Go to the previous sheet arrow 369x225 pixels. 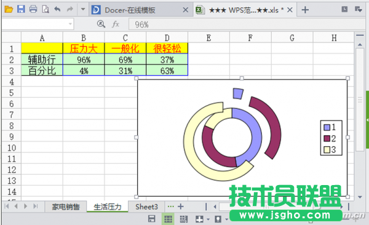point(16,207)
